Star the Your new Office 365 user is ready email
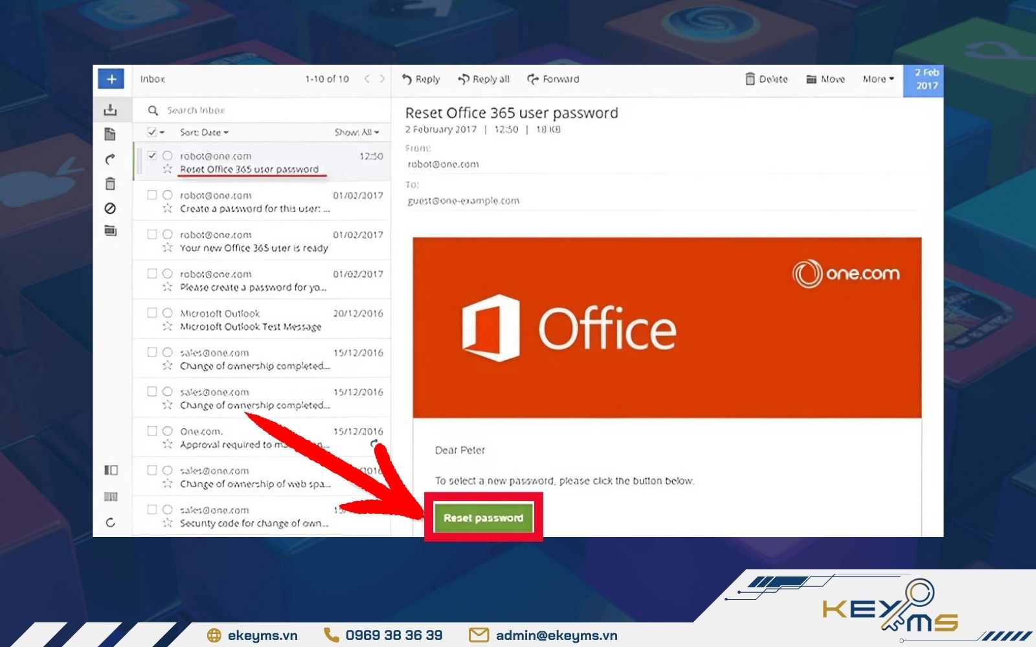Viewport: 1036px width, 647px height. (167, 248)
